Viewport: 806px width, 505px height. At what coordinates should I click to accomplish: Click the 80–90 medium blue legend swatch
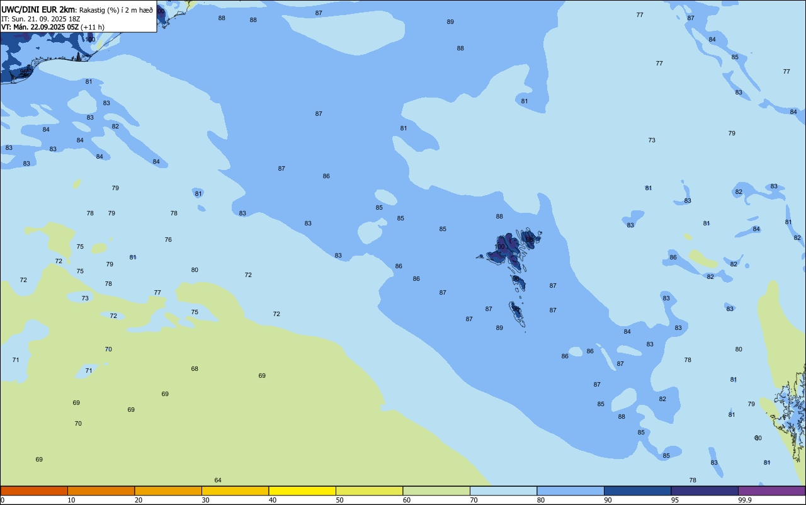tap(570, 491)
